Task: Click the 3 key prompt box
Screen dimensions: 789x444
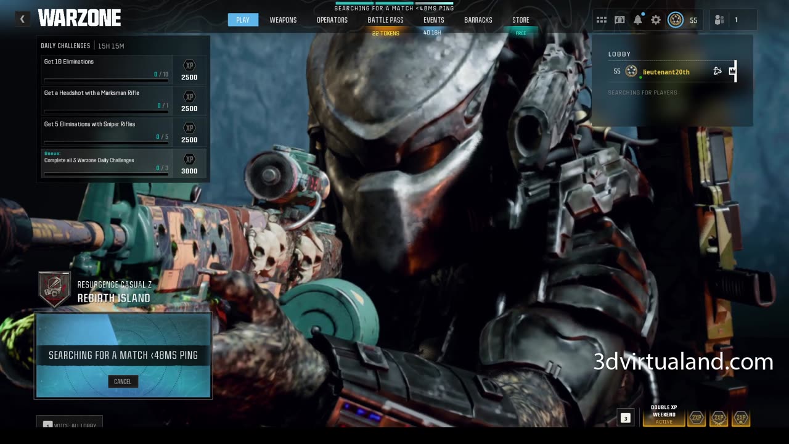Action: [625, 418]
